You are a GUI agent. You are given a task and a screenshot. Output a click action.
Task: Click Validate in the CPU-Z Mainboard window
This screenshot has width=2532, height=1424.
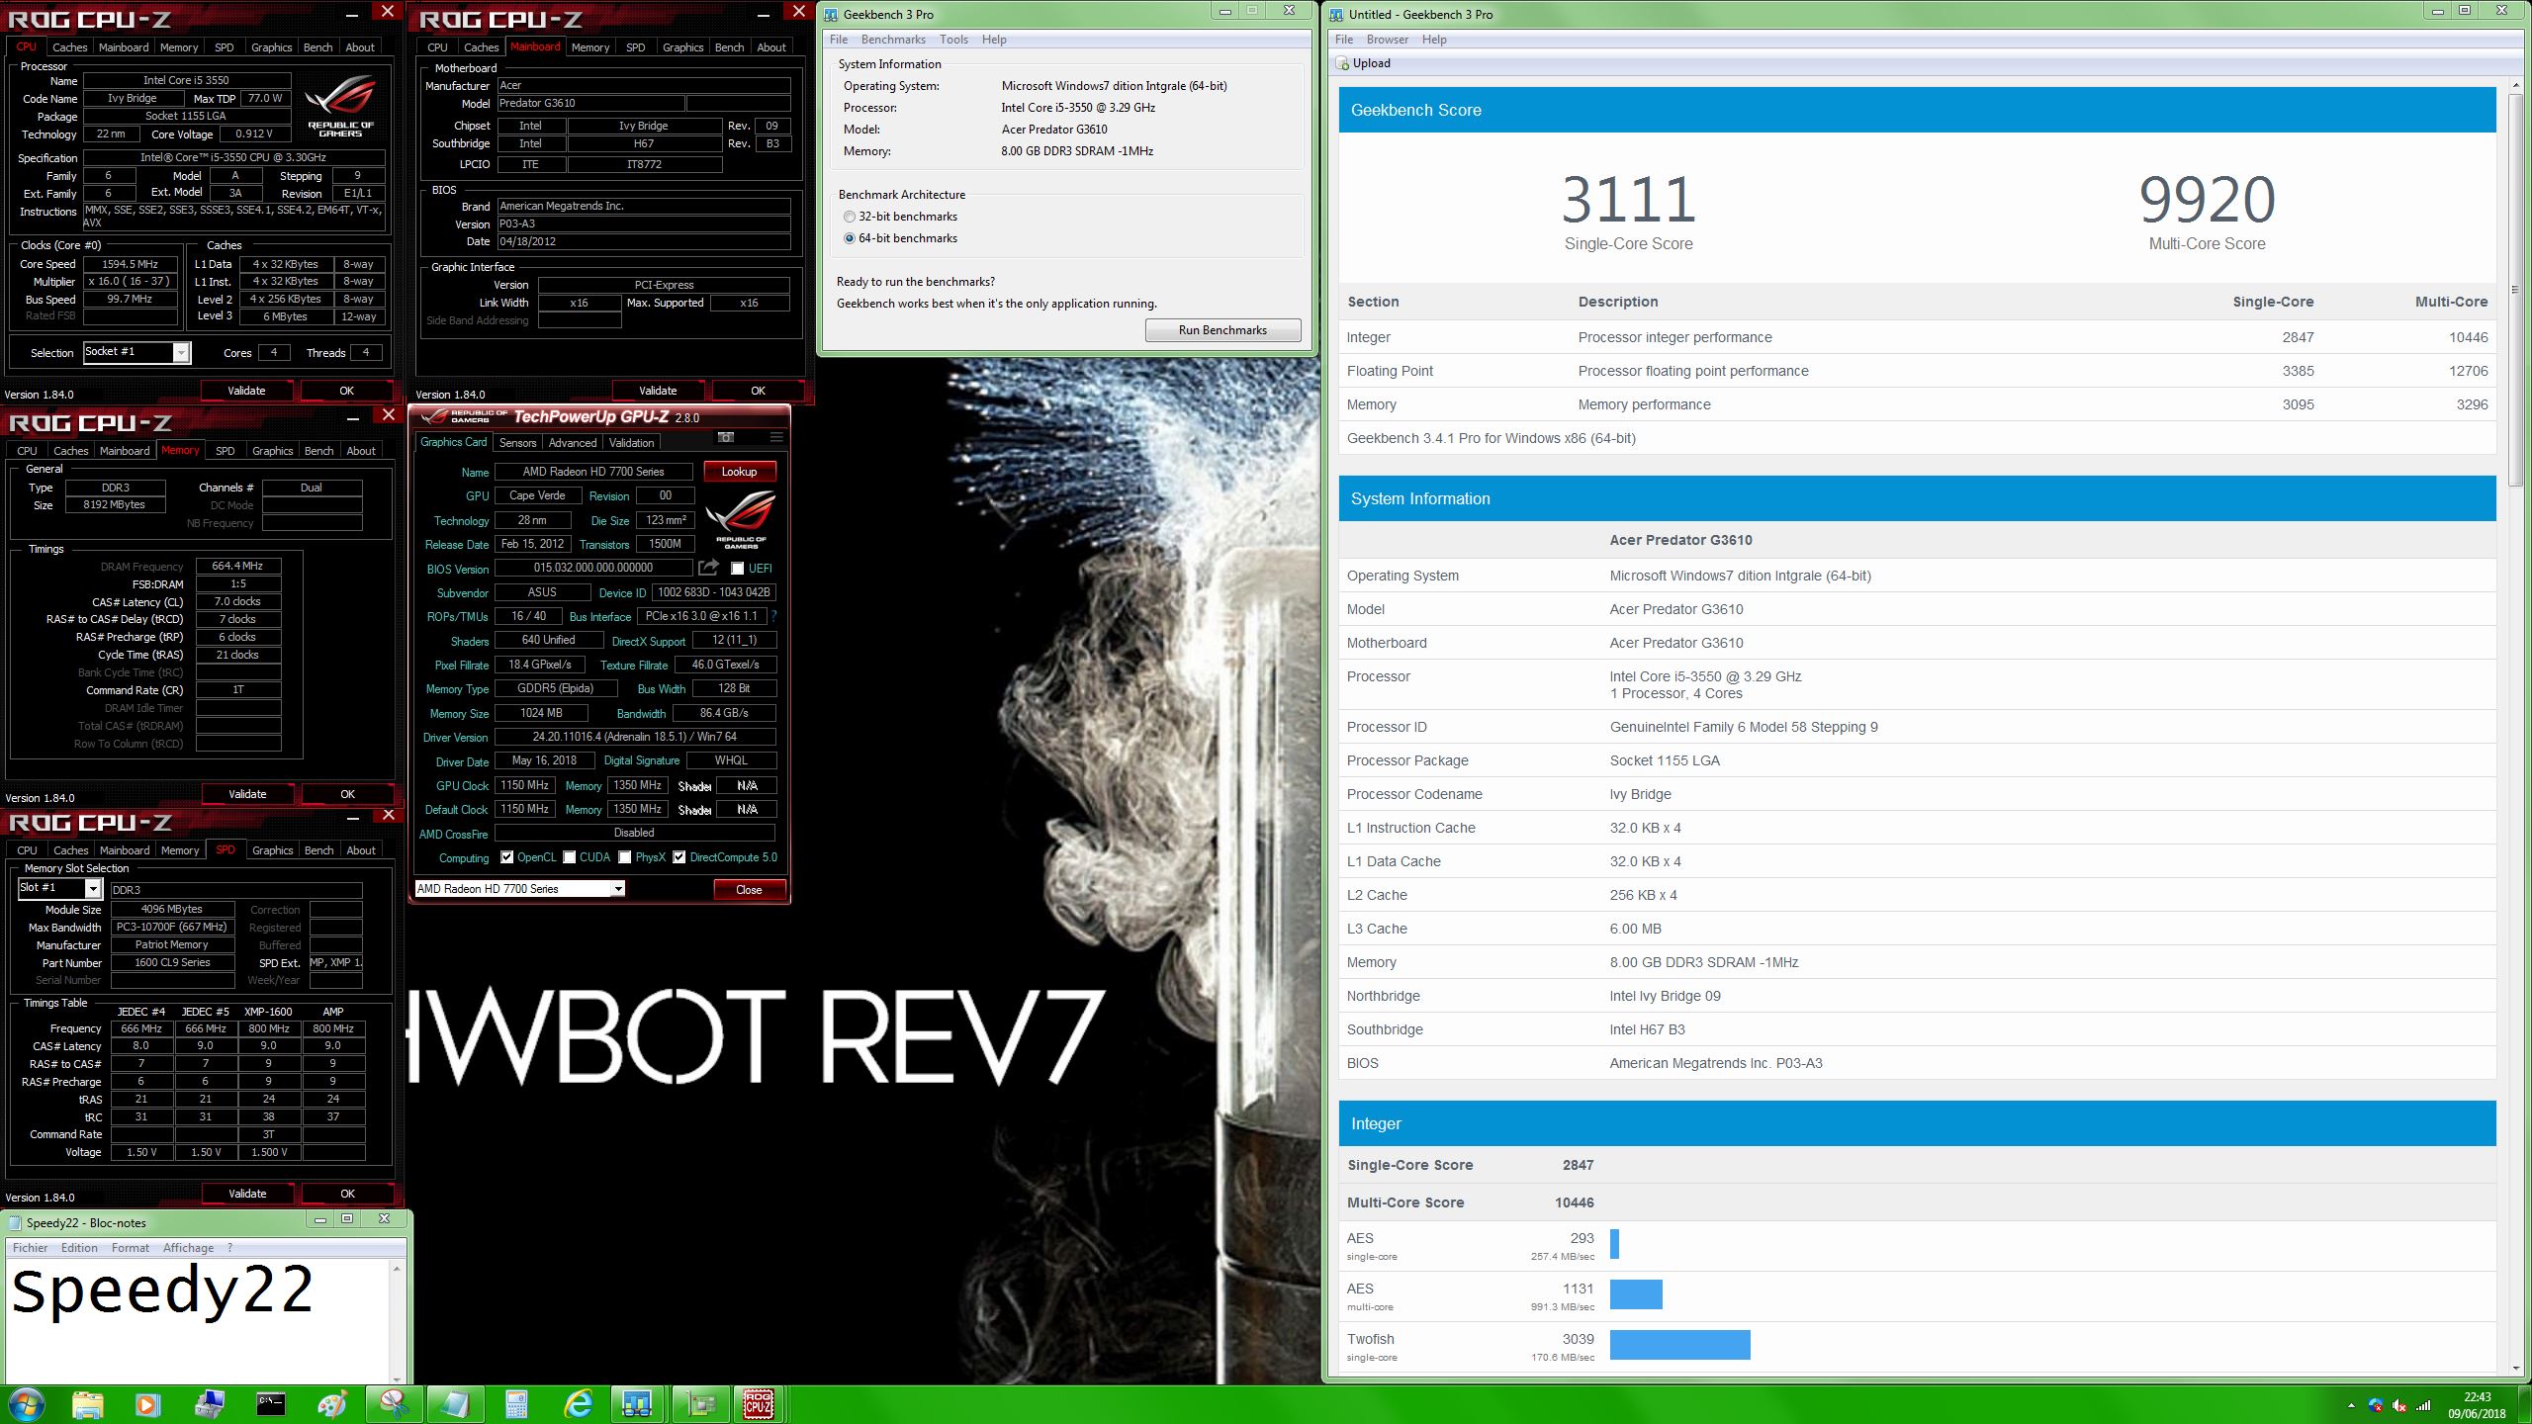coord(658,391)
